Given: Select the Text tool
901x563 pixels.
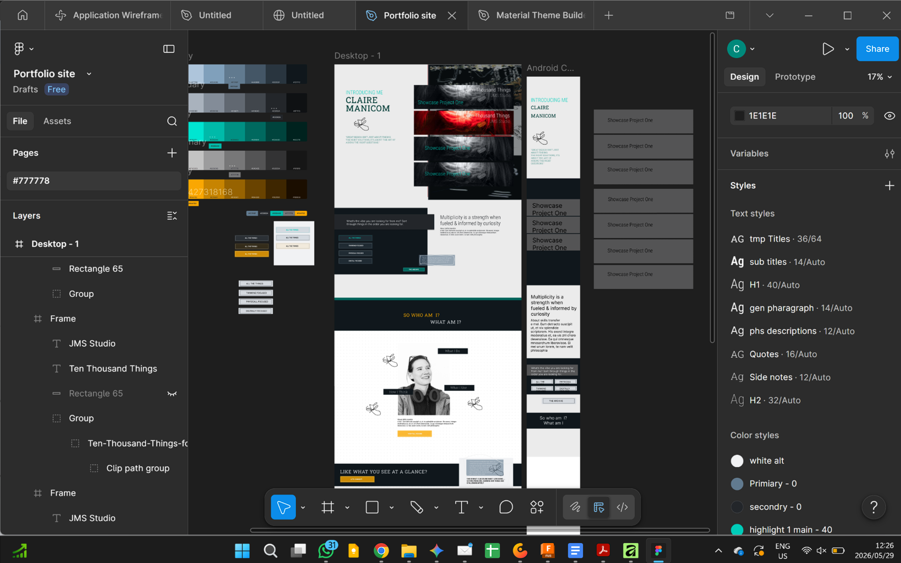Looking at the screenshot, I should 461,507.
